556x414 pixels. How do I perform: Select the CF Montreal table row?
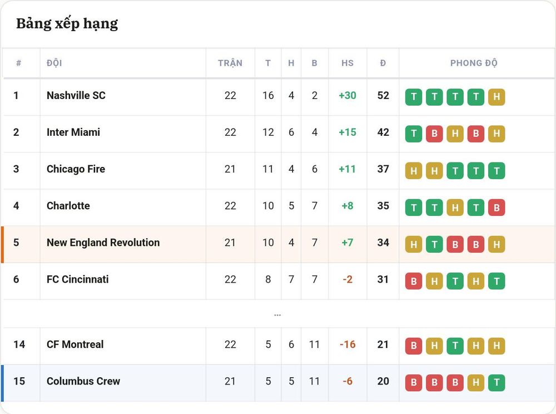[278, 346]
